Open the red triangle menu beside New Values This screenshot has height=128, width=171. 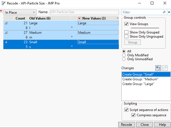80,18
